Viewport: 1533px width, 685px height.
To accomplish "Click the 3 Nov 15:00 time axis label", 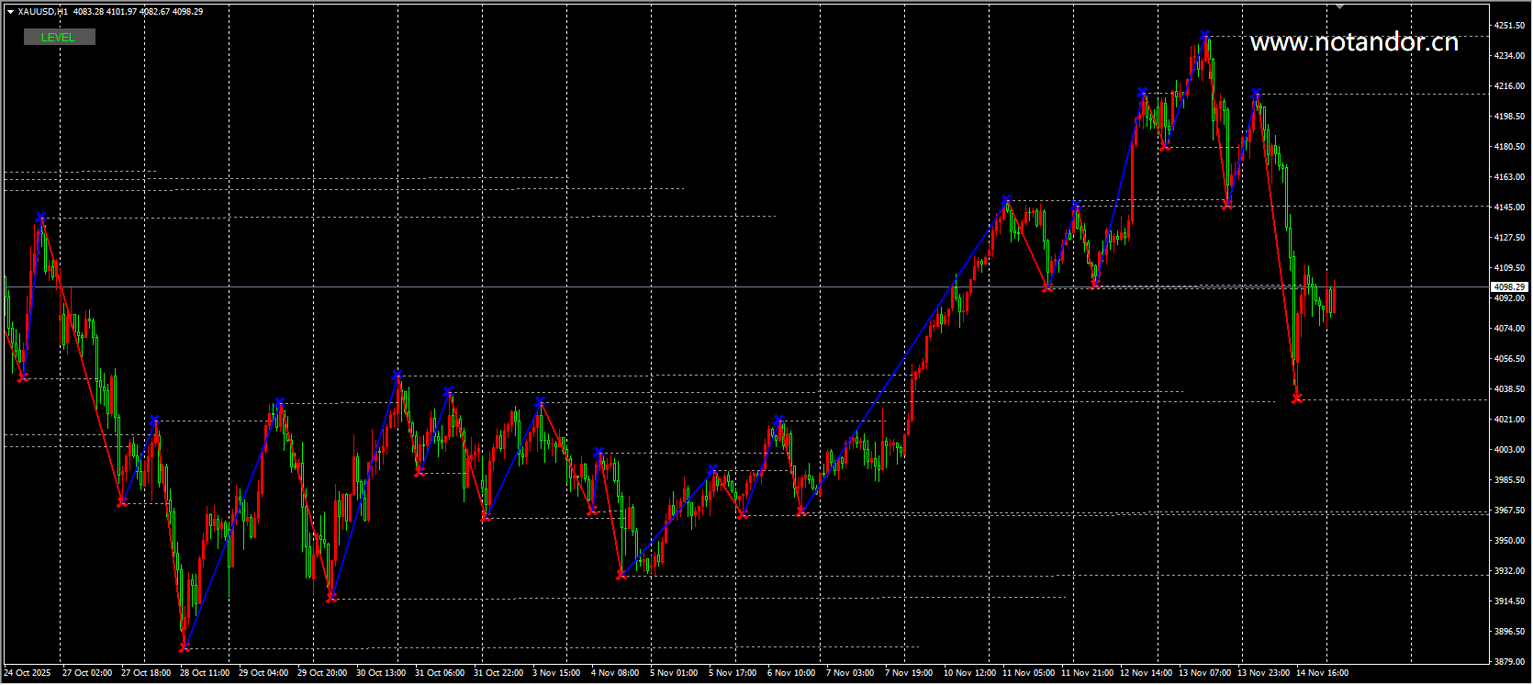I will click(556, 673).
